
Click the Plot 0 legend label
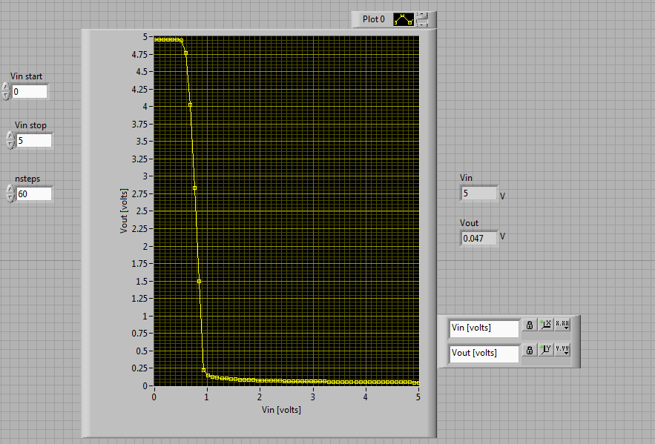[373, 19]
